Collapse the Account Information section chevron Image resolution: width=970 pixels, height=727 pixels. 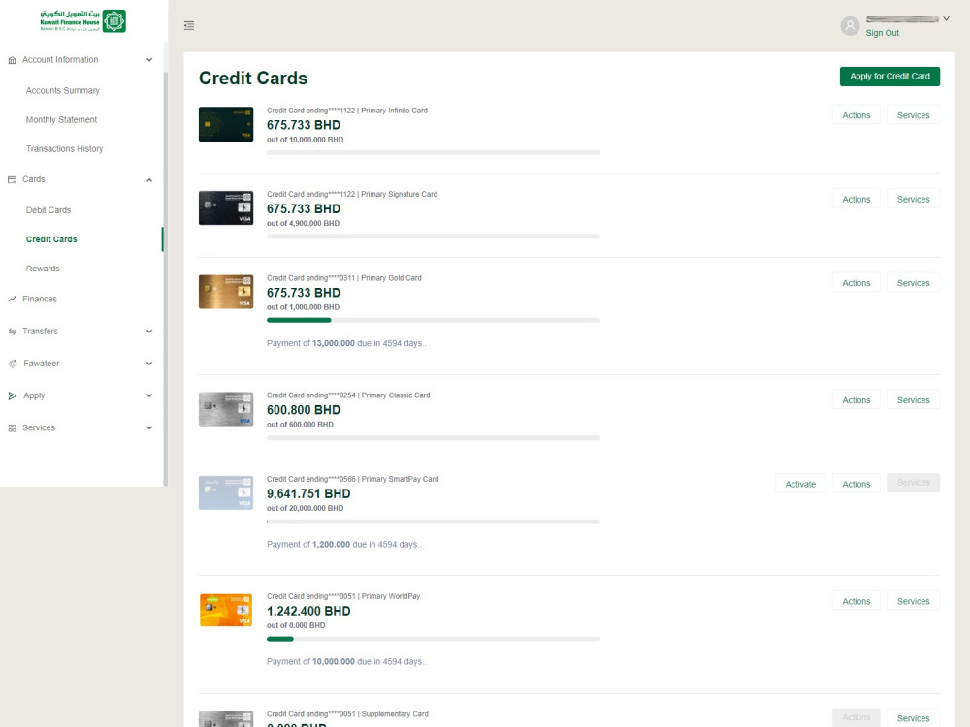pos(149,60)
